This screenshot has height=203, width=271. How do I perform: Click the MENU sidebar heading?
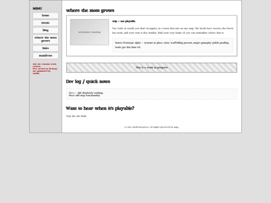(37, 9)
